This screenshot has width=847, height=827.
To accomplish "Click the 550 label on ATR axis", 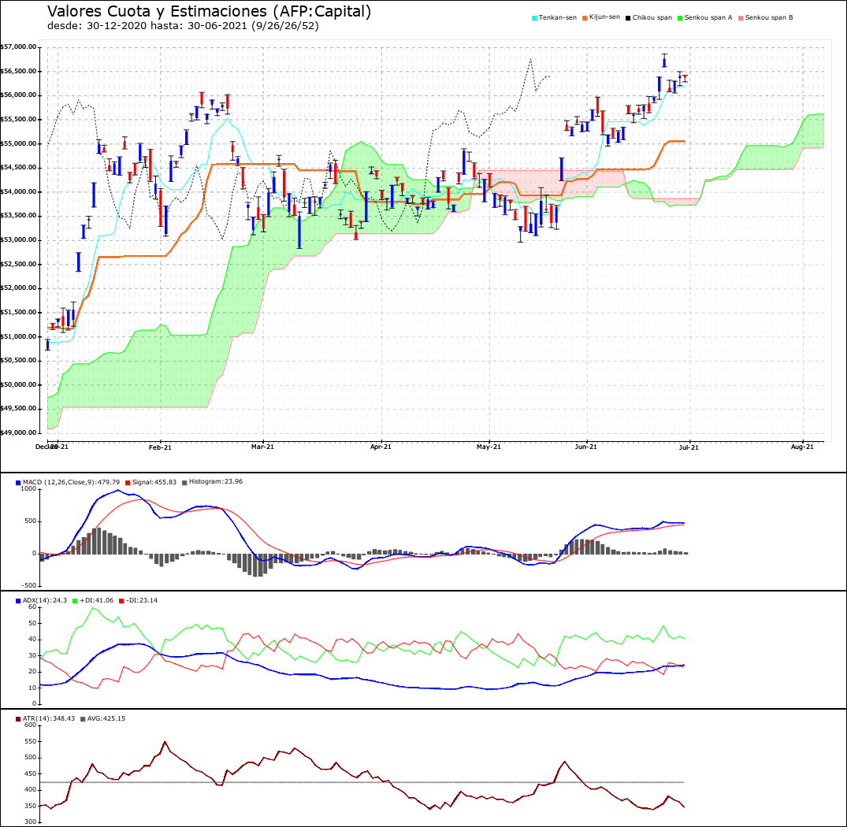I will tap(31, 741).
